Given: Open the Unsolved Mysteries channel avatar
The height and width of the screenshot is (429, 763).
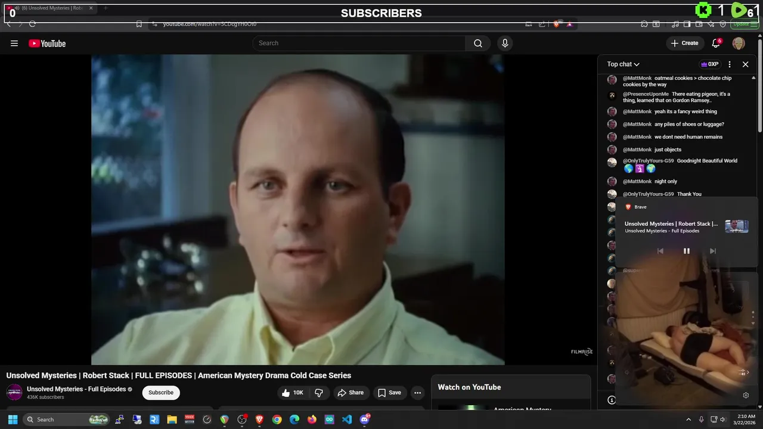Looking at the screenshot, I should pos(14,392).
